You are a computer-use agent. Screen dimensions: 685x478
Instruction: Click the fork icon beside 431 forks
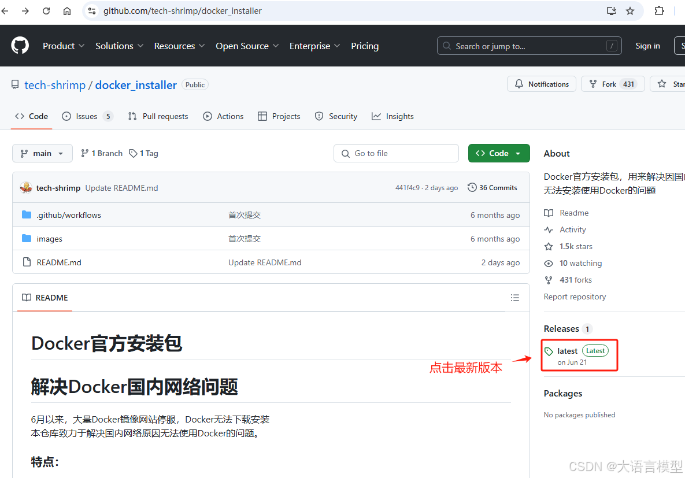[548, 280]
